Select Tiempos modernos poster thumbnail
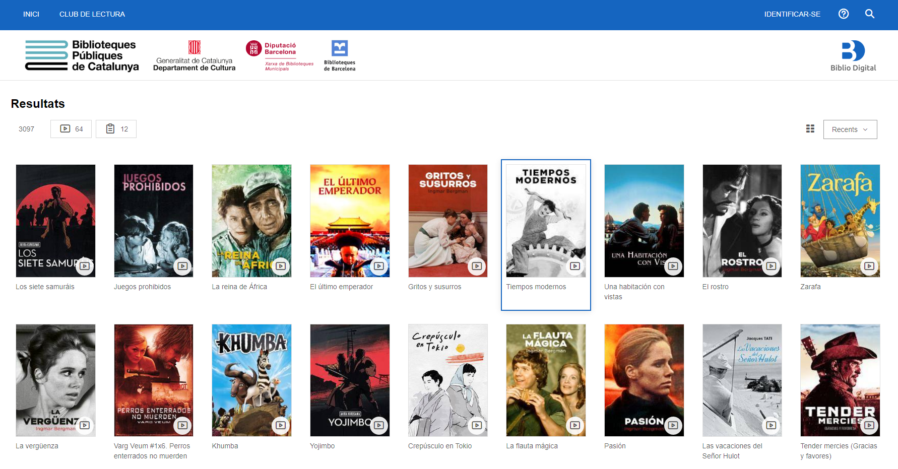Image resolution: width=898 pixels, height=469 pixels. [x=546, y=221]
